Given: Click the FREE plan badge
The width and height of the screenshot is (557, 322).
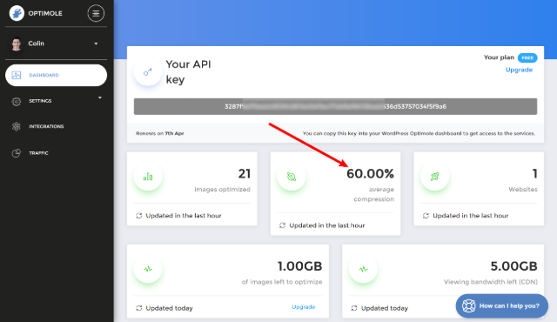Looking at the screenshot, I should tap(527, 57).
